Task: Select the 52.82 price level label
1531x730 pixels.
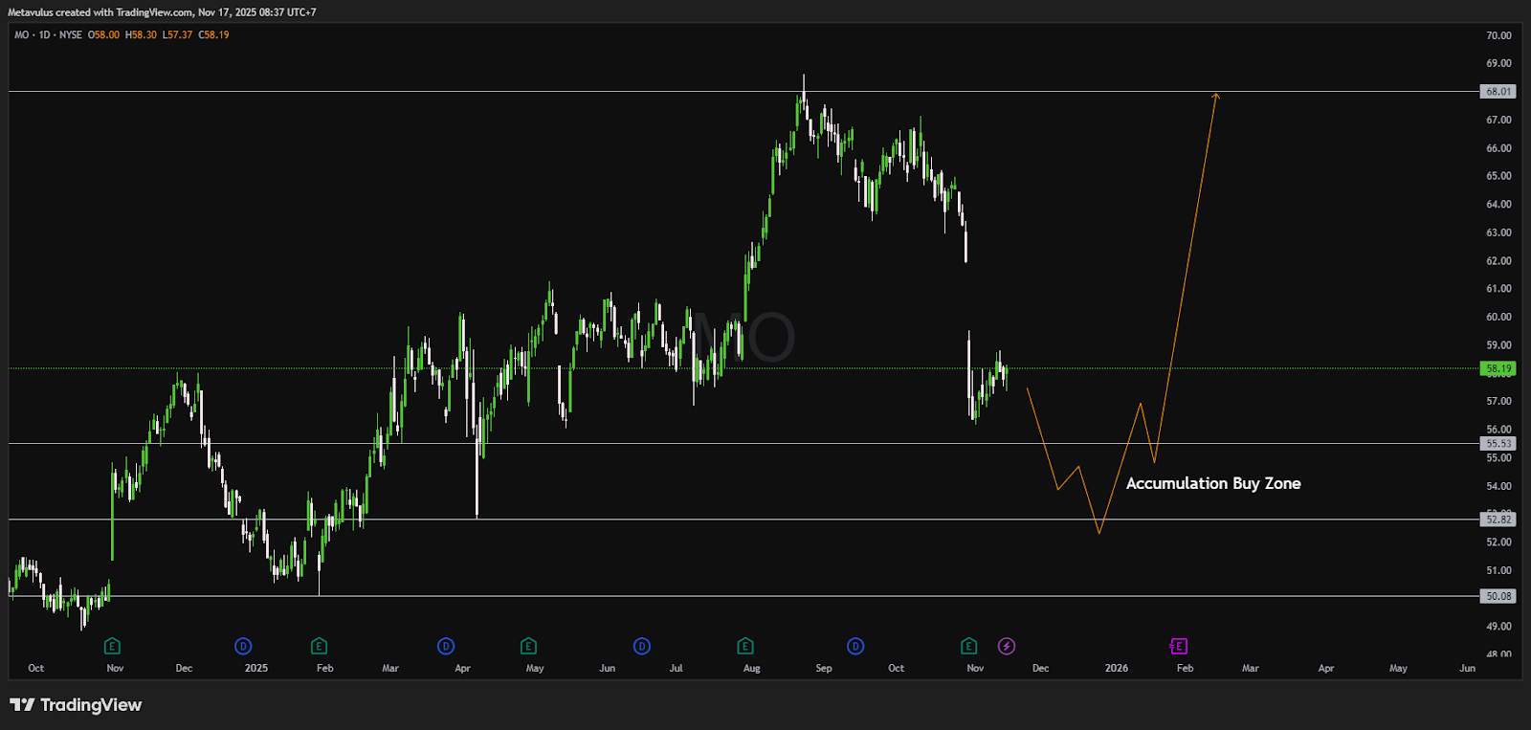Action: click(1498, 520)
